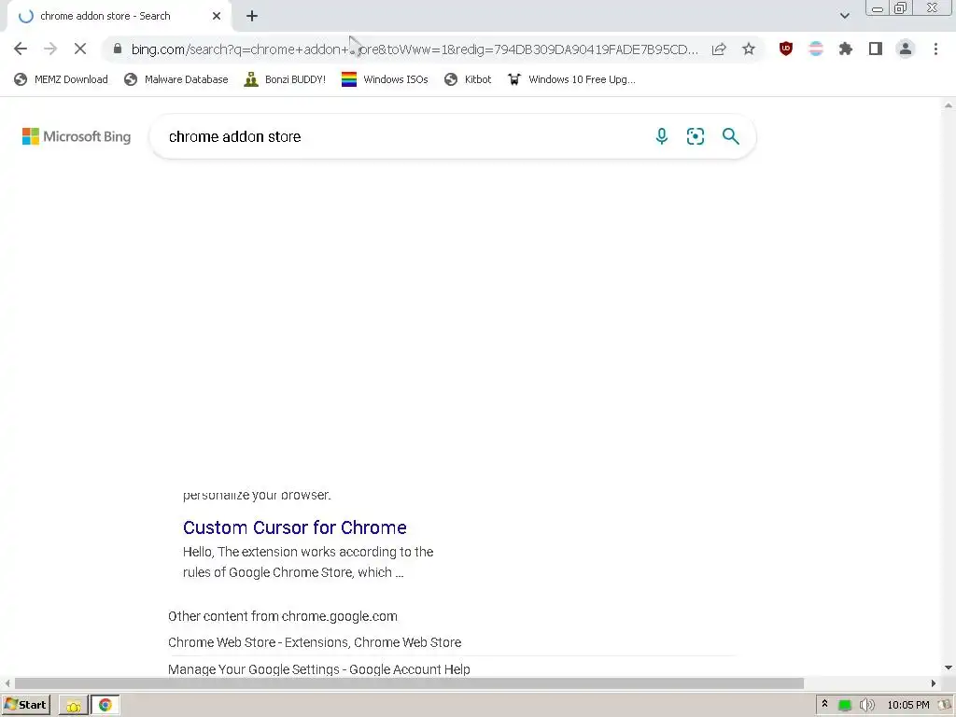Bookmark this page with the star
The image size is (956, 717).
pyautogui.click(x=749, y=49)
